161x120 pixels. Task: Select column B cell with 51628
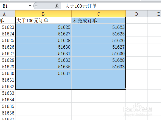coord(43,40)
